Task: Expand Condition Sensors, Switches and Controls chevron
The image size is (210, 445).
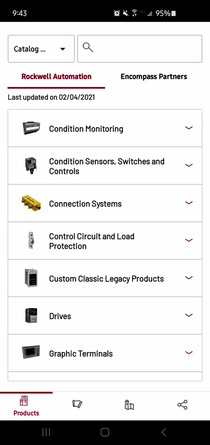Action: click(x=189, y=165)
